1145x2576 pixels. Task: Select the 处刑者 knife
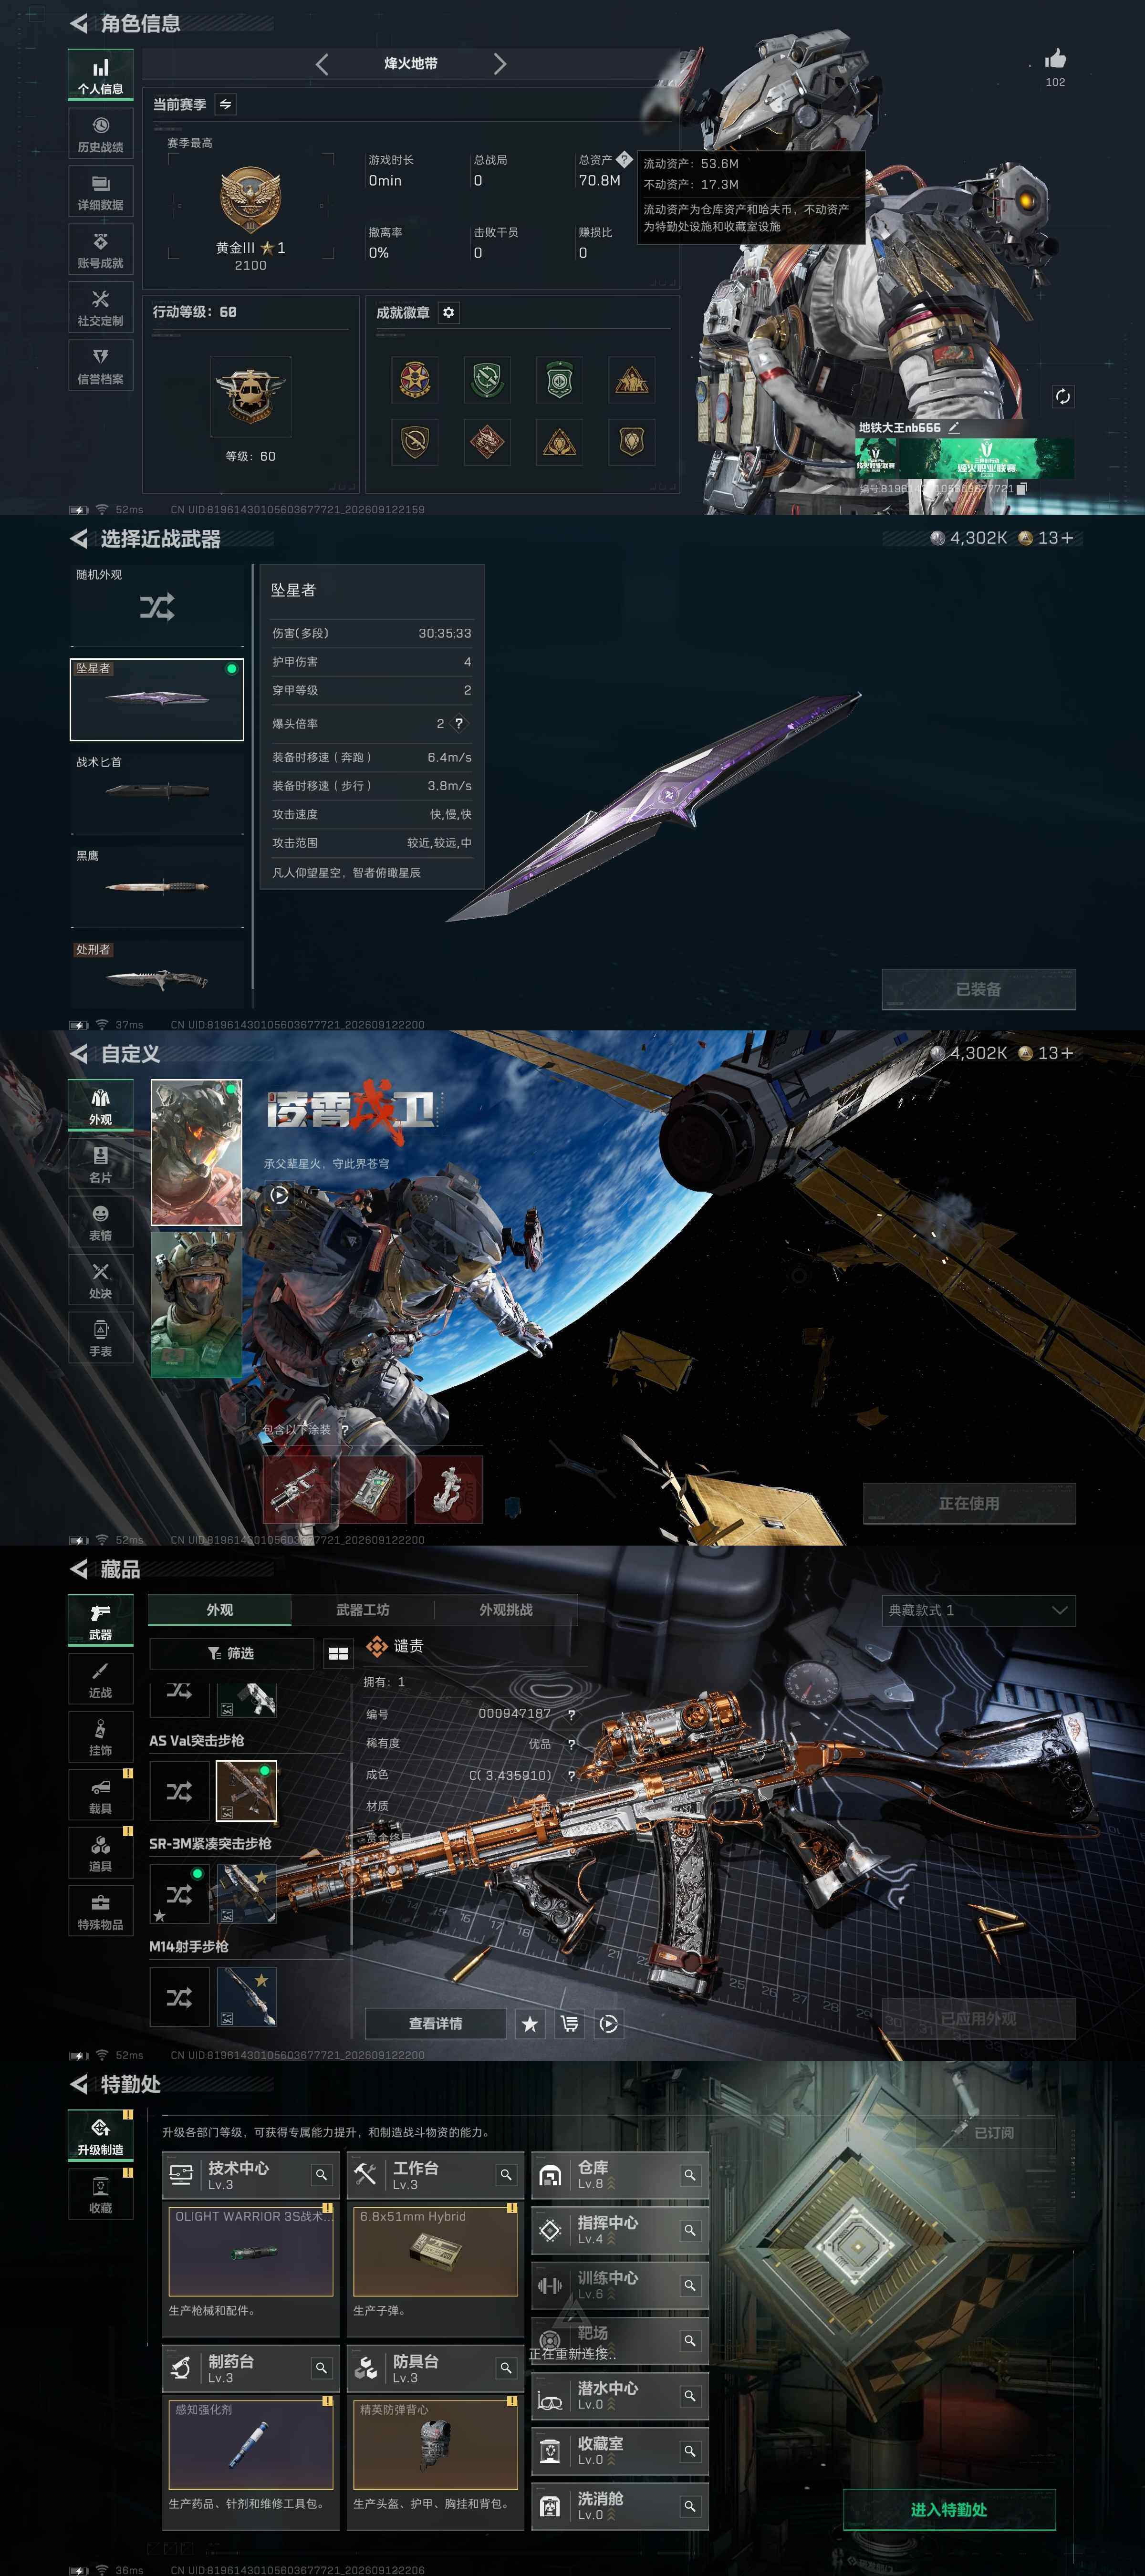157,975
